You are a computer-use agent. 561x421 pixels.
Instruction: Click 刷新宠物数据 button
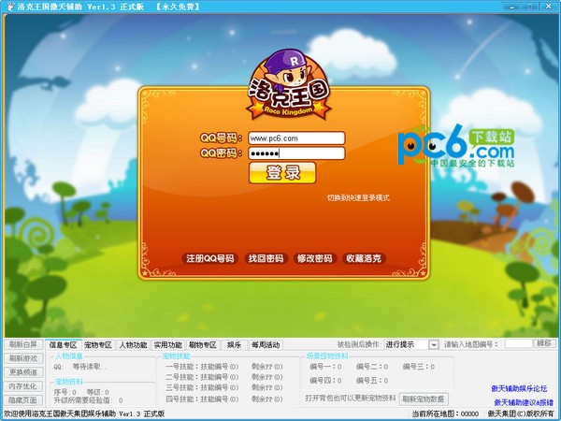[424, 399]
